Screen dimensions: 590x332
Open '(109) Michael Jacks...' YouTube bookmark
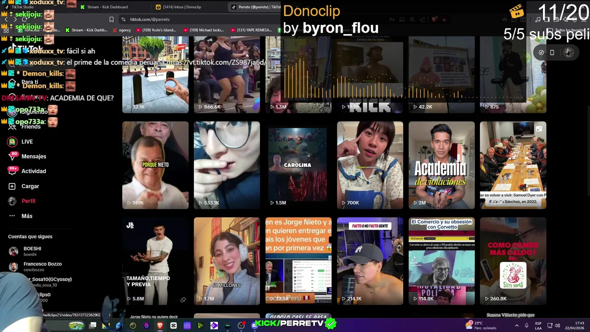204,30
